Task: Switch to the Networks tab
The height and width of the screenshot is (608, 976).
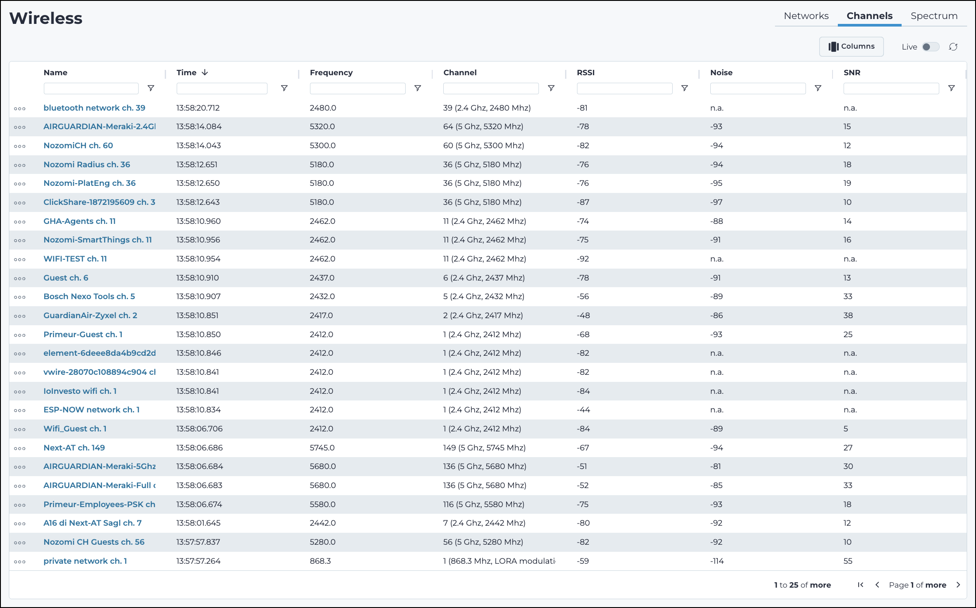Action: click(806, 16)
